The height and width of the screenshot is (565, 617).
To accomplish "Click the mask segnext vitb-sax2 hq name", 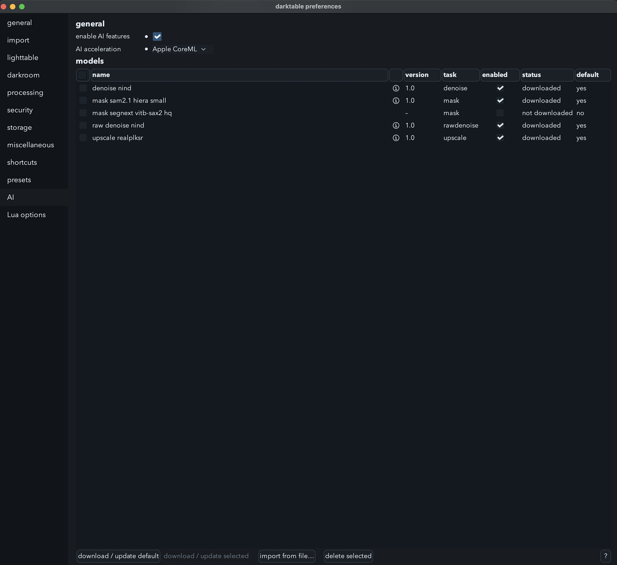I will coord(132,113).
